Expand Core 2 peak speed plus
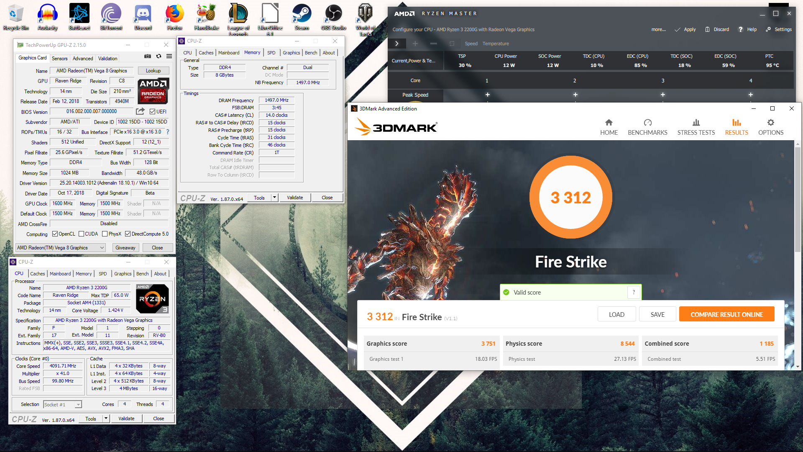Image resolution: width=803 pixels, height=452 pixels. tap(575, 95)
